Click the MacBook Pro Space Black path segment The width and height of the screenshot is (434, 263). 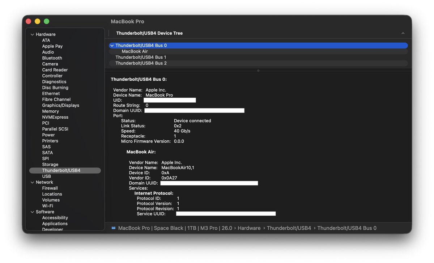point(175,228)
